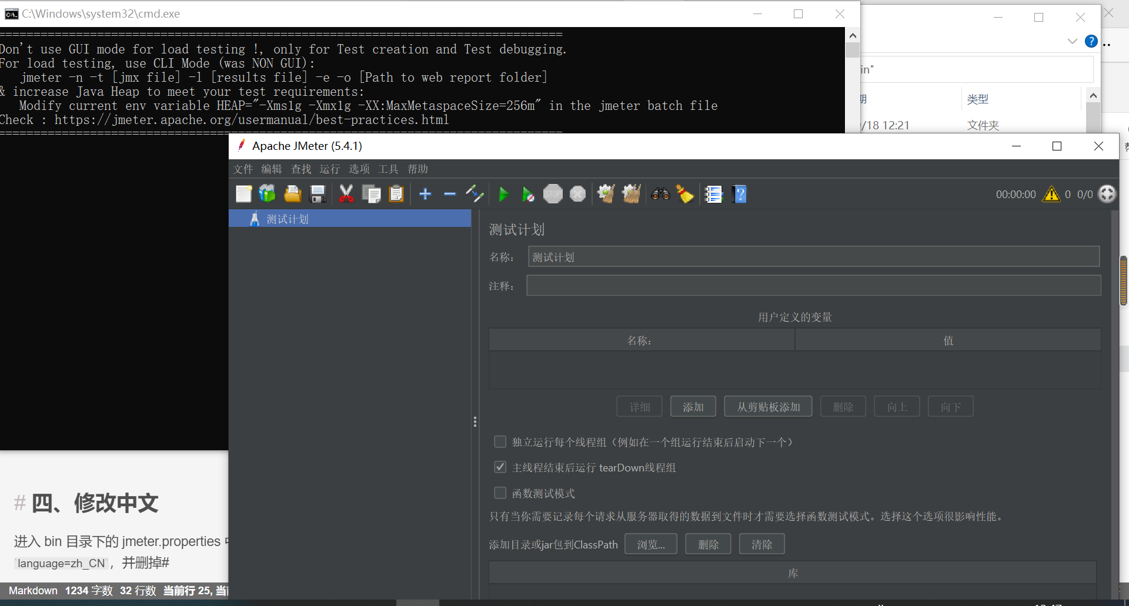This screenshot has height=606, width=1129.
Task: Open the 运行 menu
Action: click(x=330, y=169)
